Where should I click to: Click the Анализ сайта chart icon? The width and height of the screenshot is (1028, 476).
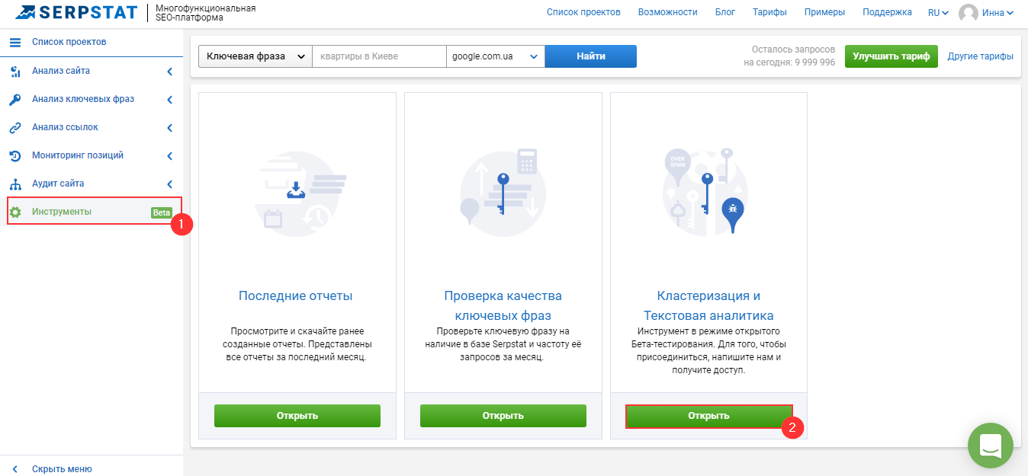click(x=15, y=72)
